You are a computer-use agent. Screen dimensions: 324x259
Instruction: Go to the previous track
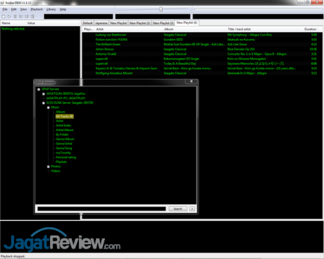click(x=21, y=16)
